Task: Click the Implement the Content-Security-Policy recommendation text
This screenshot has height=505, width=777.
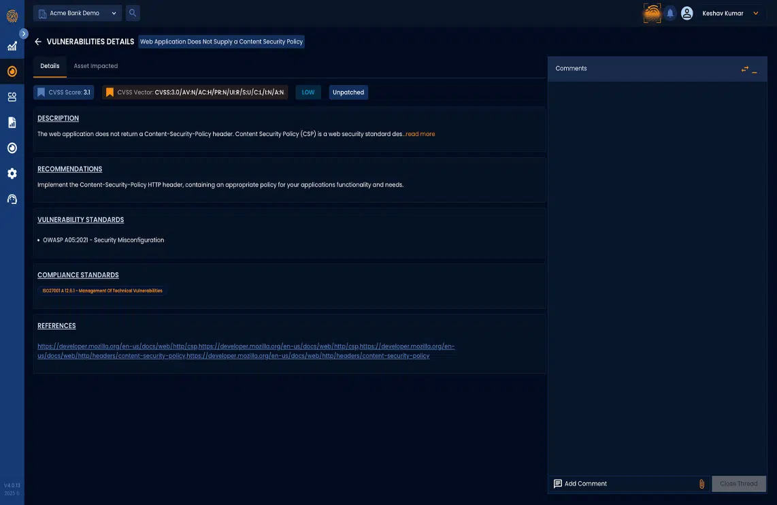Action: pos(220,185)
